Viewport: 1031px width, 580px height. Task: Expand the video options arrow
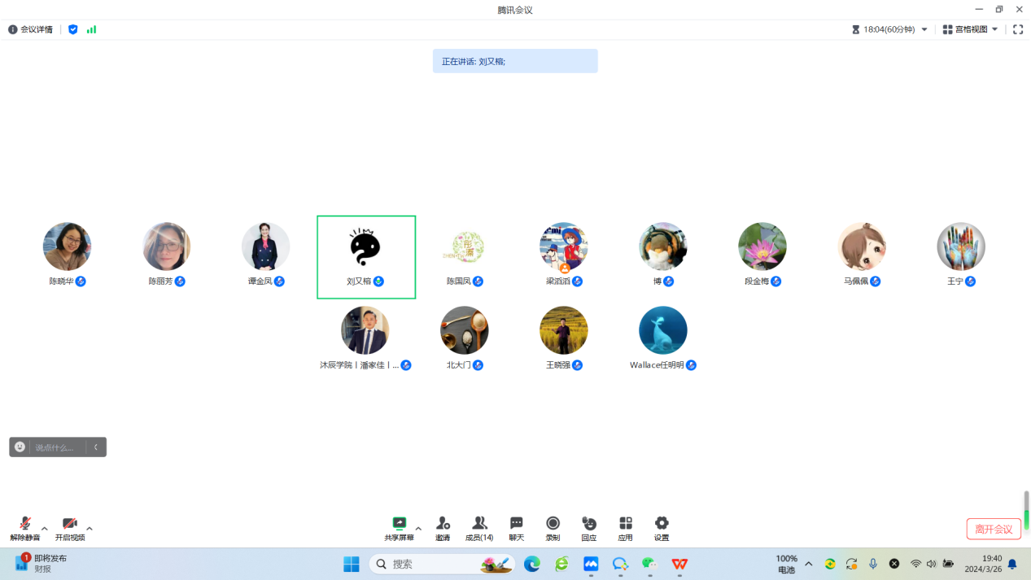coord(90,529)
